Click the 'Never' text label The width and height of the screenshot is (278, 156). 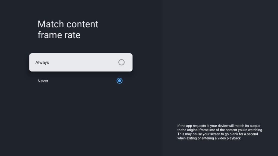coord(43,81)
